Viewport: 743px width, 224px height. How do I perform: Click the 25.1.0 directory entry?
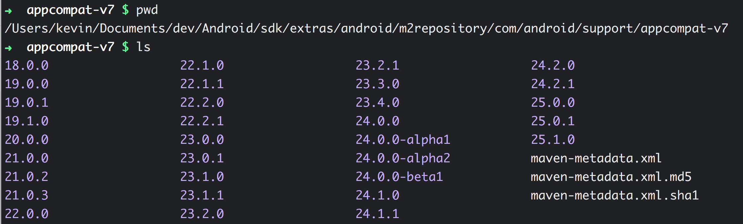tap(553, 140)
